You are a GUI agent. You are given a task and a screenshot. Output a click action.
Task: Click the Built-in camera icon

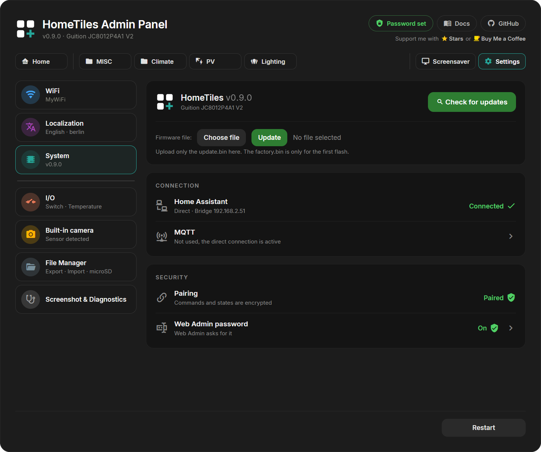(31, 234)
